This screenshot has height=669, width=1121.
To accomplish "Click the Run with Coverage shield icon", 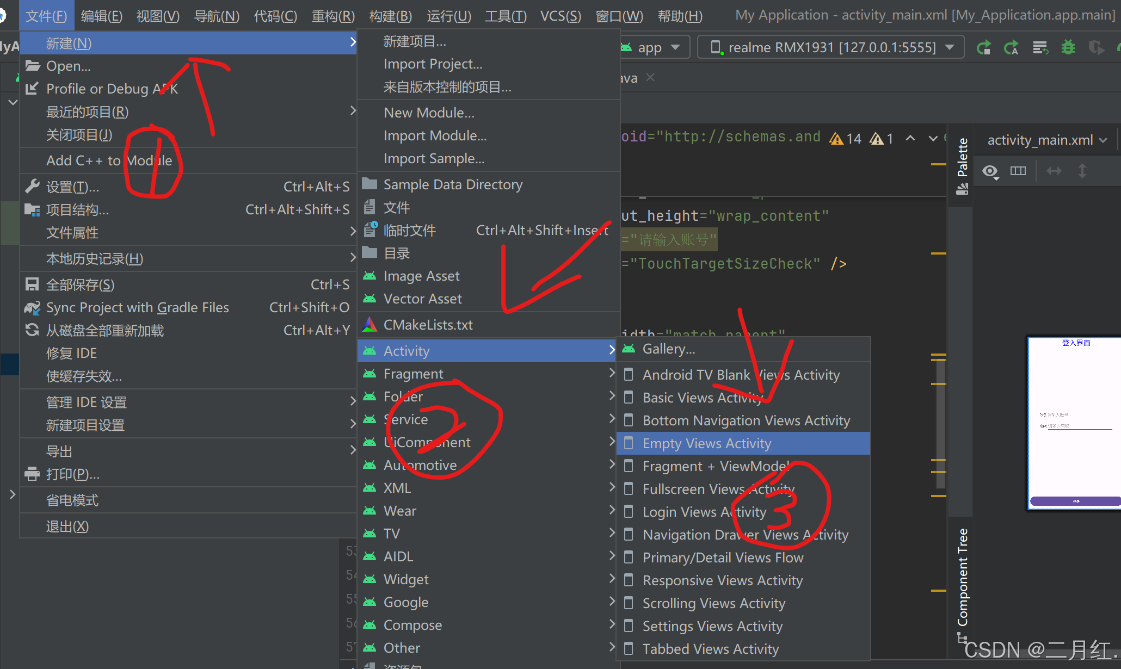I will (x=1096, y=48).
